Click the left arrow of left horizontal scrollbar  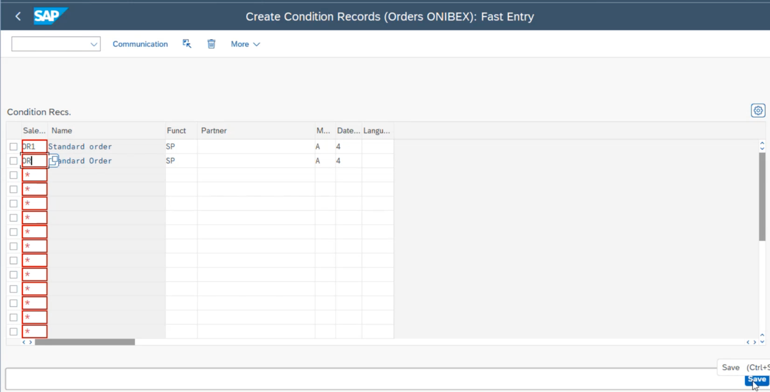click(x=24, y=342)
